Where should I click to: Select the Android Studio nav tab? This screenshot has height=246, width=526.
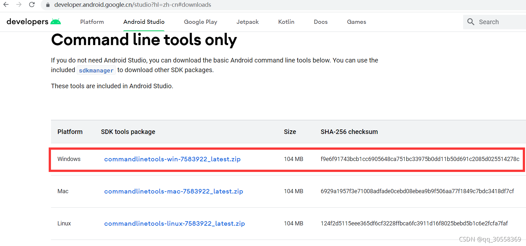click(144, 22)
